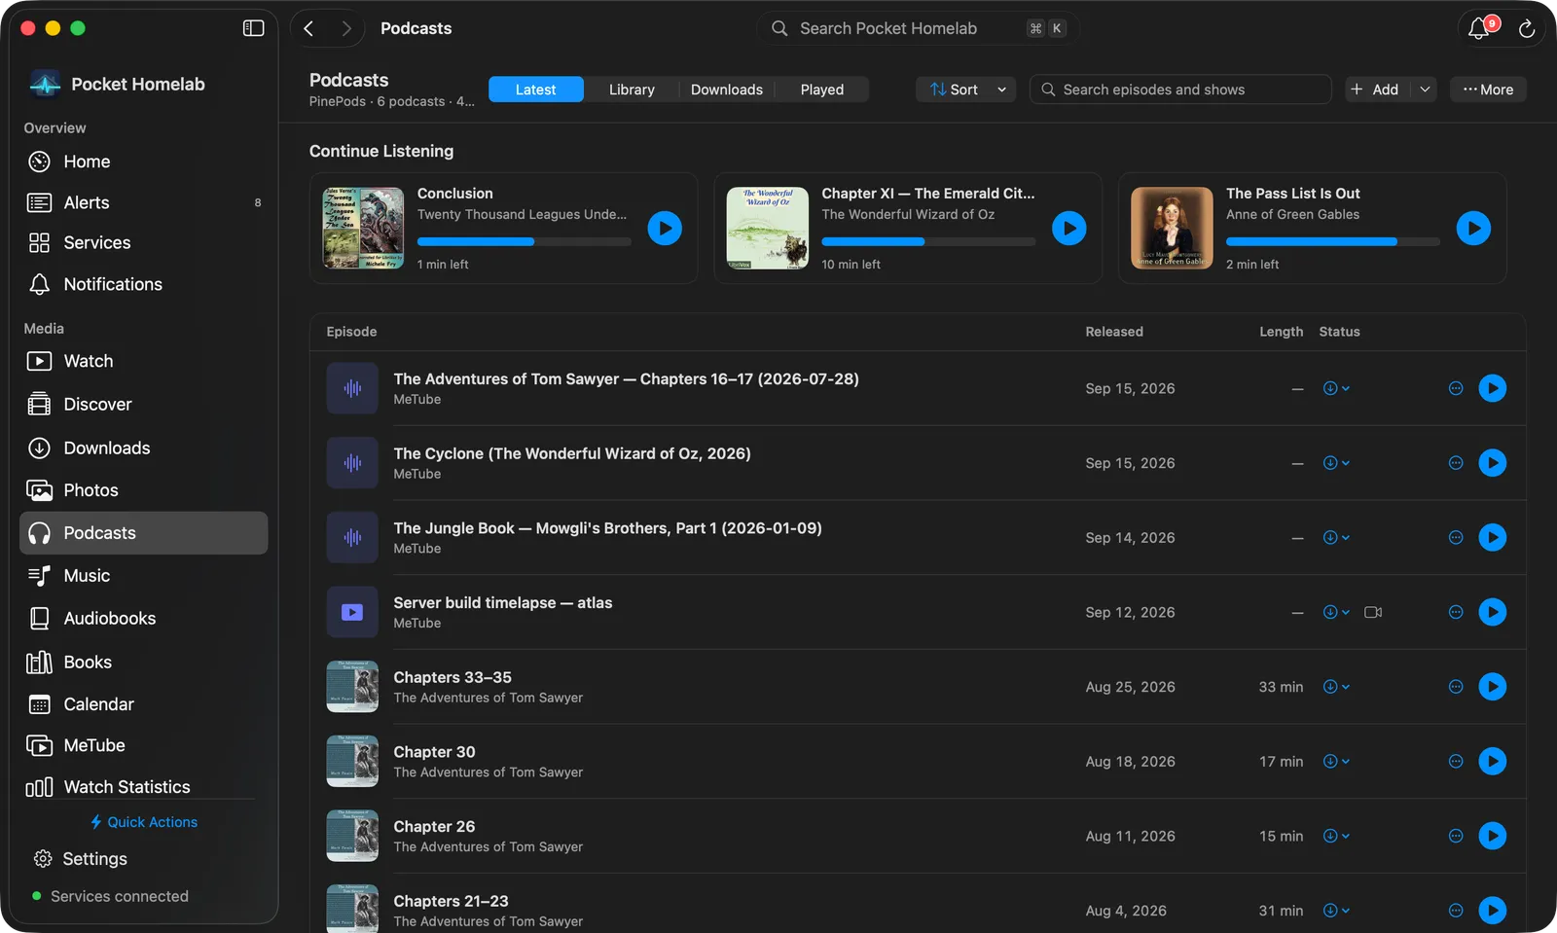This screenshot has height=933, width=1557.
Task: Play Chapter 30 episode
Action: coord(1492,761)
